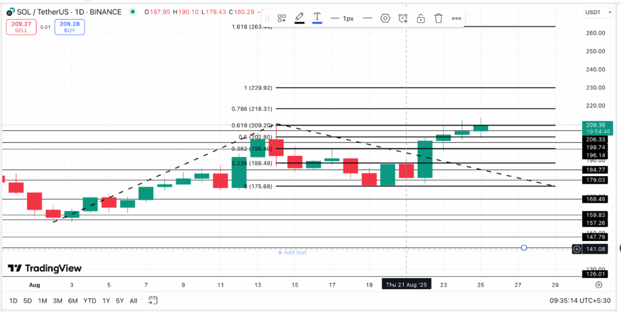
Task: Select the 1D time range
Action: 13,301
